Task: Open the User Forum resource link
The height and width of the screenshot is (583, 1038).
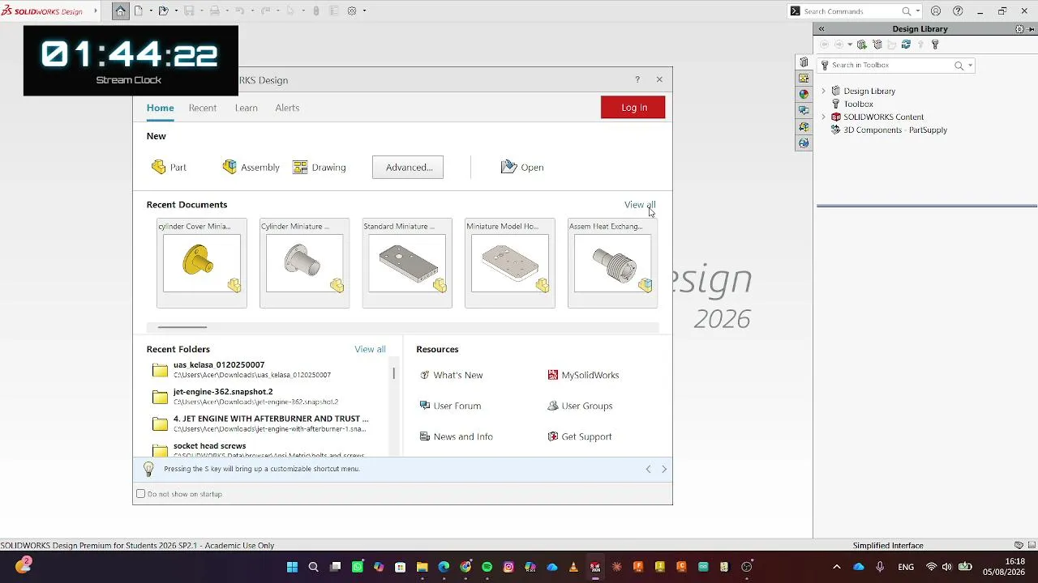Action: click(x=450, y=406)
